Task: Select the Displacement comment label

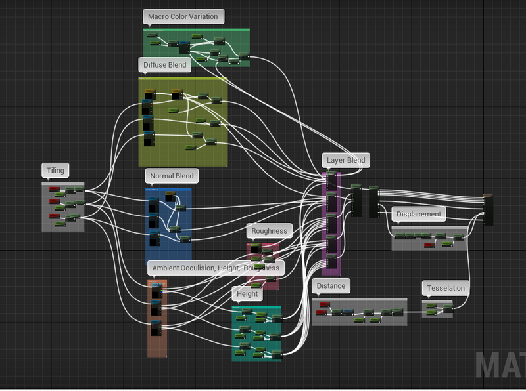Action: (419, 214)
